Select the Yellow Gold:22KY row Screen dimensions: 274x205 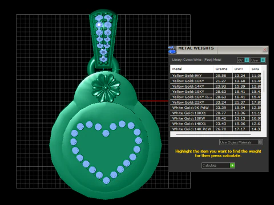click(216, 102)
